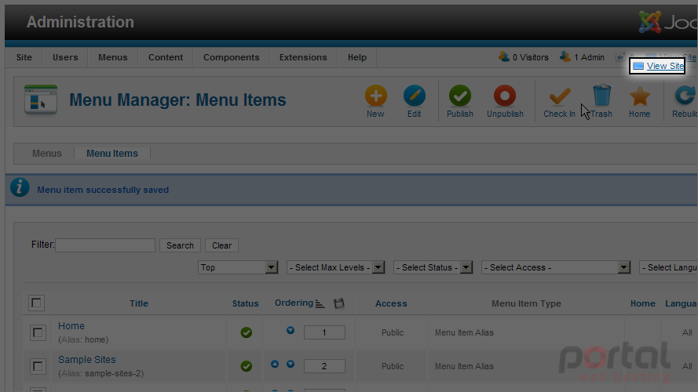Click the 1 Admin status icon

pyautogui.click(x=565, y=57)
